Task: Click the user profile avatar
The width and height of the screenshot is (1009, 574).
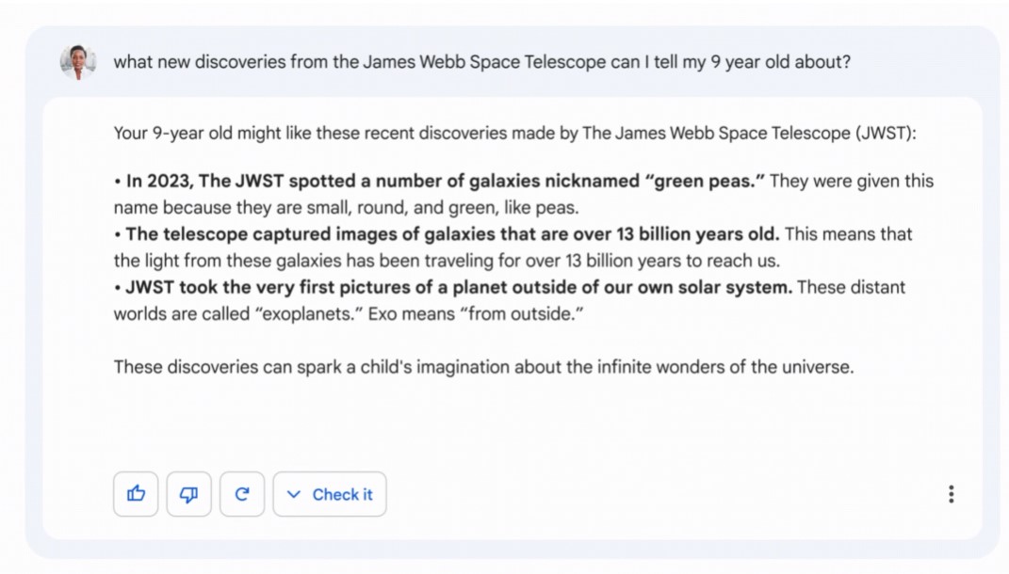Action: [78, 62]
